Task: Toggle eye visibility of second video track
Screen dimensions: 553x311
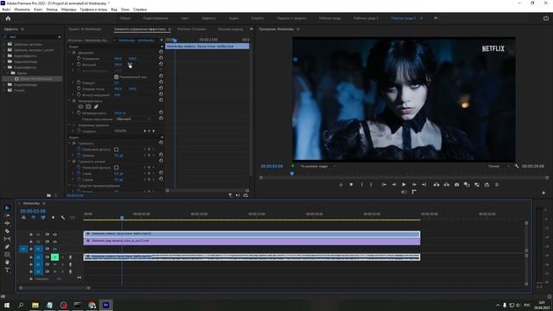Action: [x=54, y=242]
